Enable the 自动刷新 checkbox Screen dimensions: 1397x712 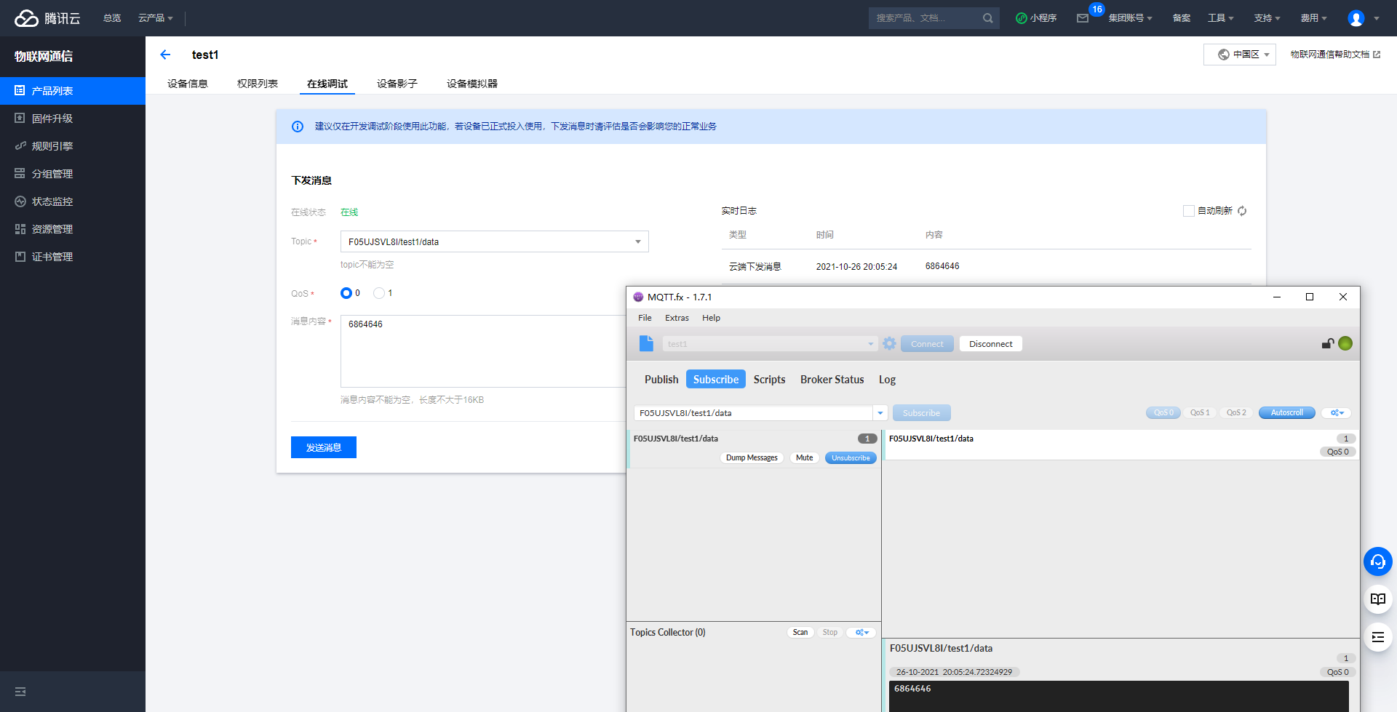(x=1189, y=211)
